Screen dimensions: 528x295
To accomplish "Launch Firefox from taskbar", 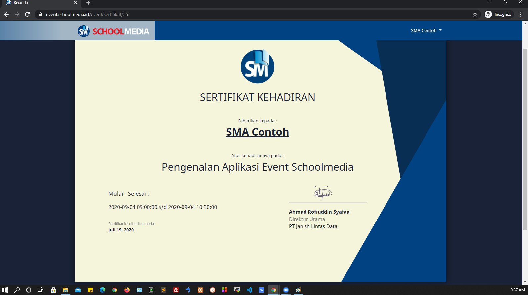I will pyautogui.click(x=127, y=290).
